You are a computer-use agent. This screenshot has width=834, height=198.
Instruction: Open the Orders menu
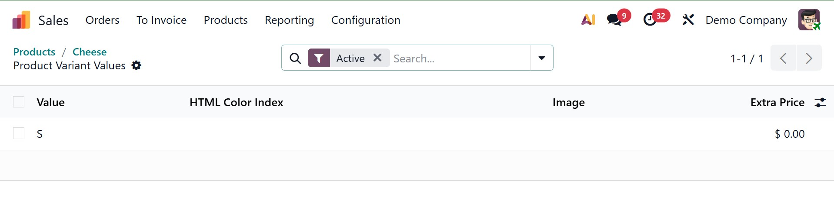pyautogui.click(x=102, y=20)
